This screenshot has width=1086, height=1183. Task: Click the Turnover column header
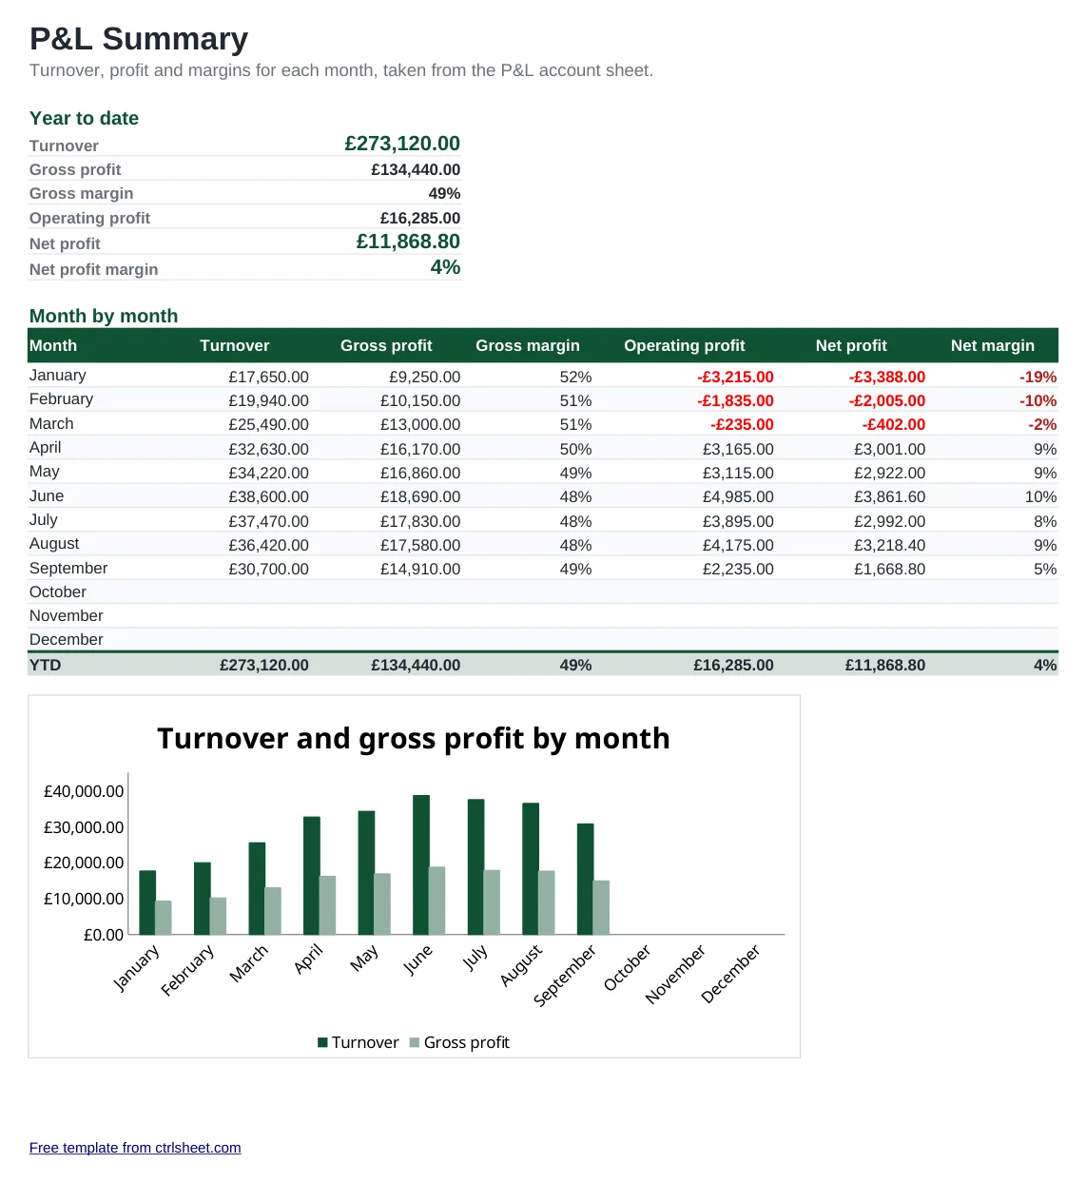click(235, 345)
